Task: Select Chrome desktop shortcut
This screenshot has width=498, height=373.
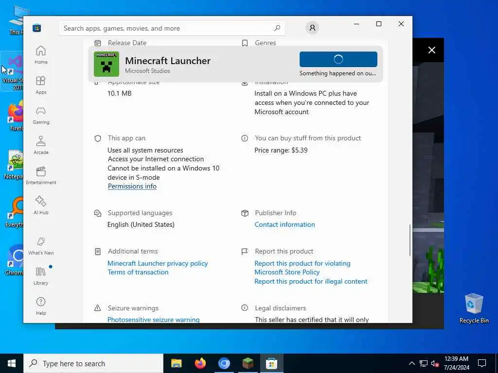Action: point(14,260)
